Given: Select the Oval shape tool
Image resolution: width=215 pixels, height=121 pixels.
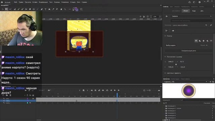Looking at the screenshot, I should (x=34, y=9).
